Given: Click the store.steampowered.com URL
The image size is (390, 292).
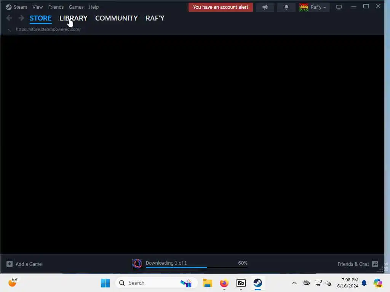Looking at the screenshot, I should pos(48,29).
